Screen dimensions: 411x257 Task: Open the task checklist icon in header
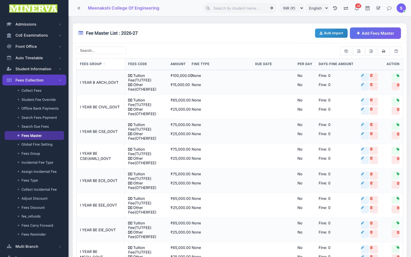[378, 8]
